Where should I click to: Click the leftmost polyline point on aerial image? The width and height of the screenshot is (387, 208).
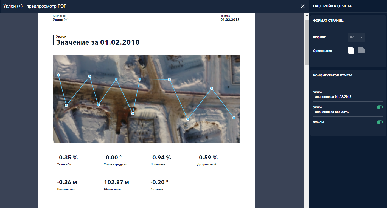pos(58,75)
